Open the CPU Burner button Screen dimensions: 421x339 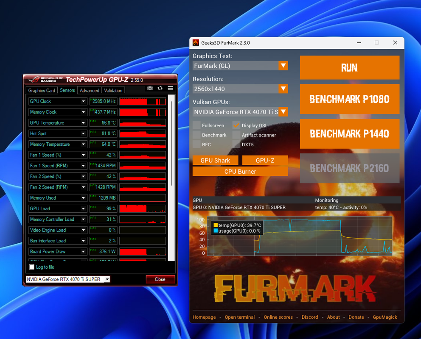pos(240,172)
